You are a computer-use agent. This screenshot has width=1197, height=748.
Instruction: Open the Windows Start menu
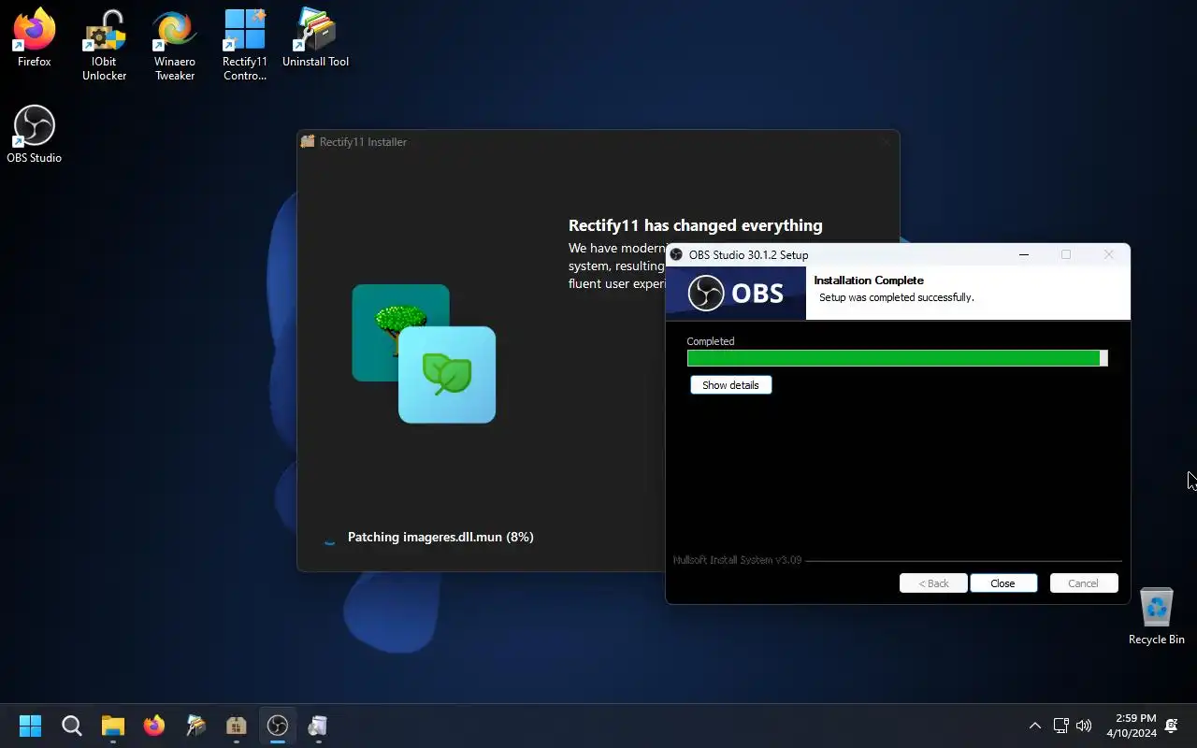(31, 726)
